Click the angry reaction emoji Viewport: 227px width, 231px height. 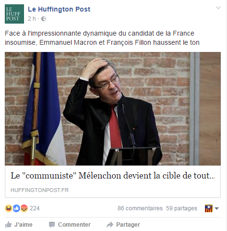coord(24,208)
